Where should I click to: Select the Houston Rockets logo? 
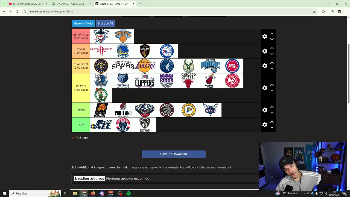click(101, 51)
